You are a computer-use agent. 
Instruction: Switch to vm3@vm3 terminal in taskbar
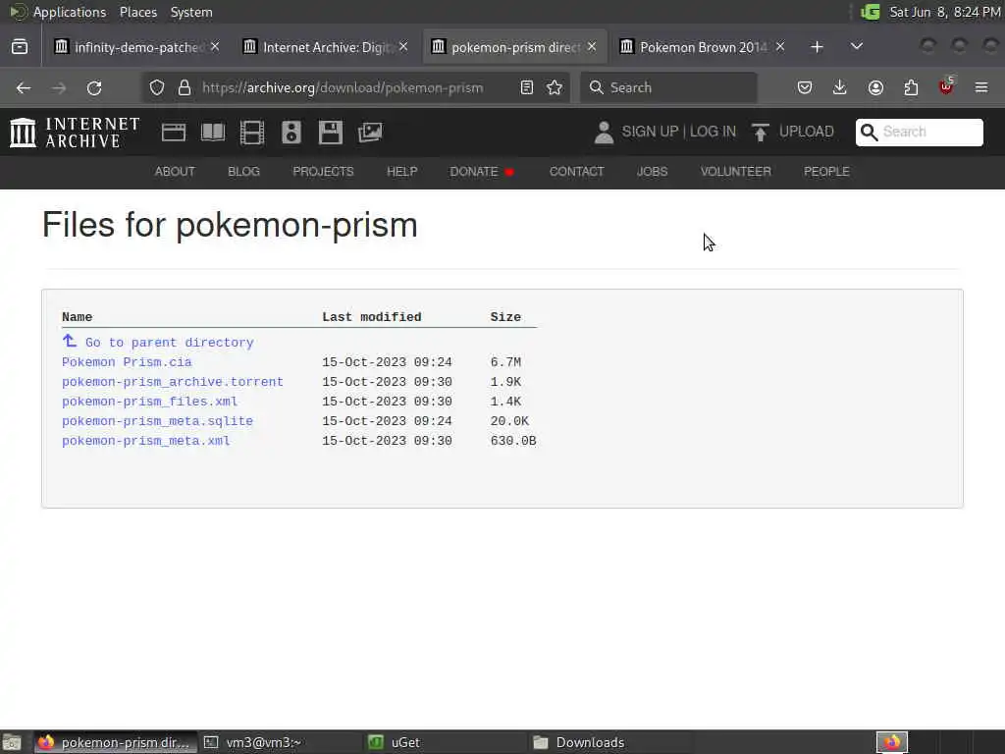point(279,742)
